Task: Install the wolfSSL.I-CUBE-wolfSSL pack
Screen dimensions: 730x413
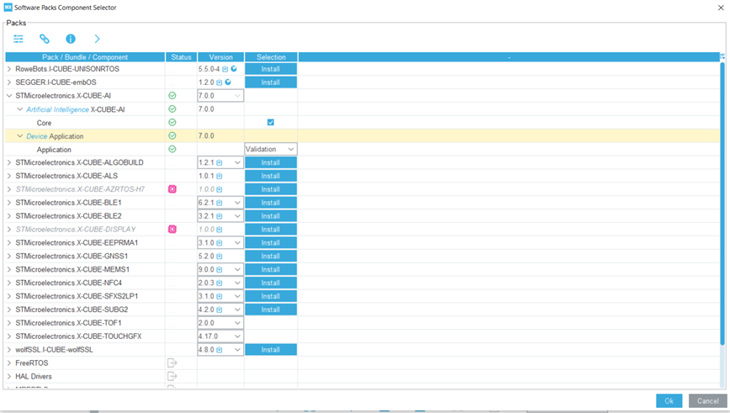Action: 271,350
